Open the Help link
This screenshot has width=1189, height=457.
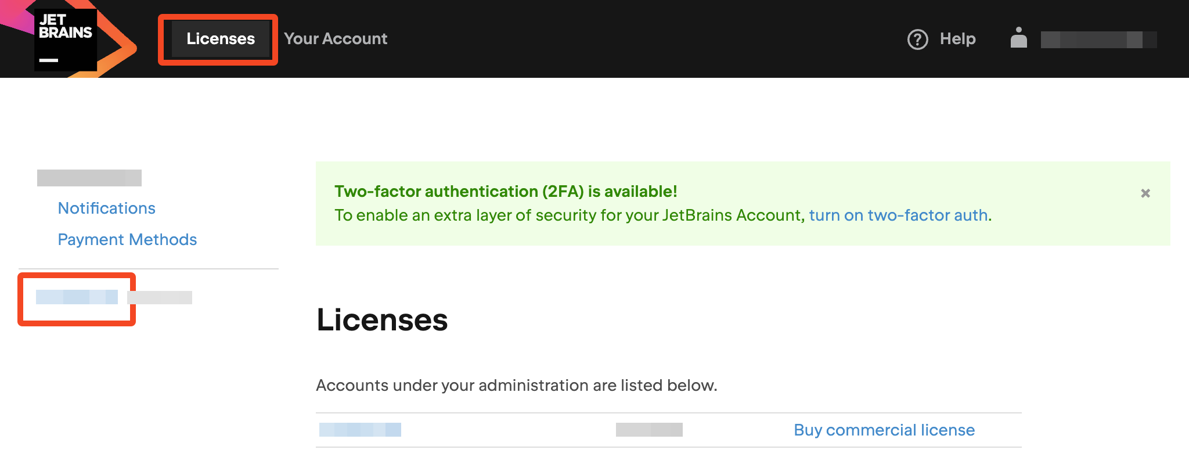point(957,39)
